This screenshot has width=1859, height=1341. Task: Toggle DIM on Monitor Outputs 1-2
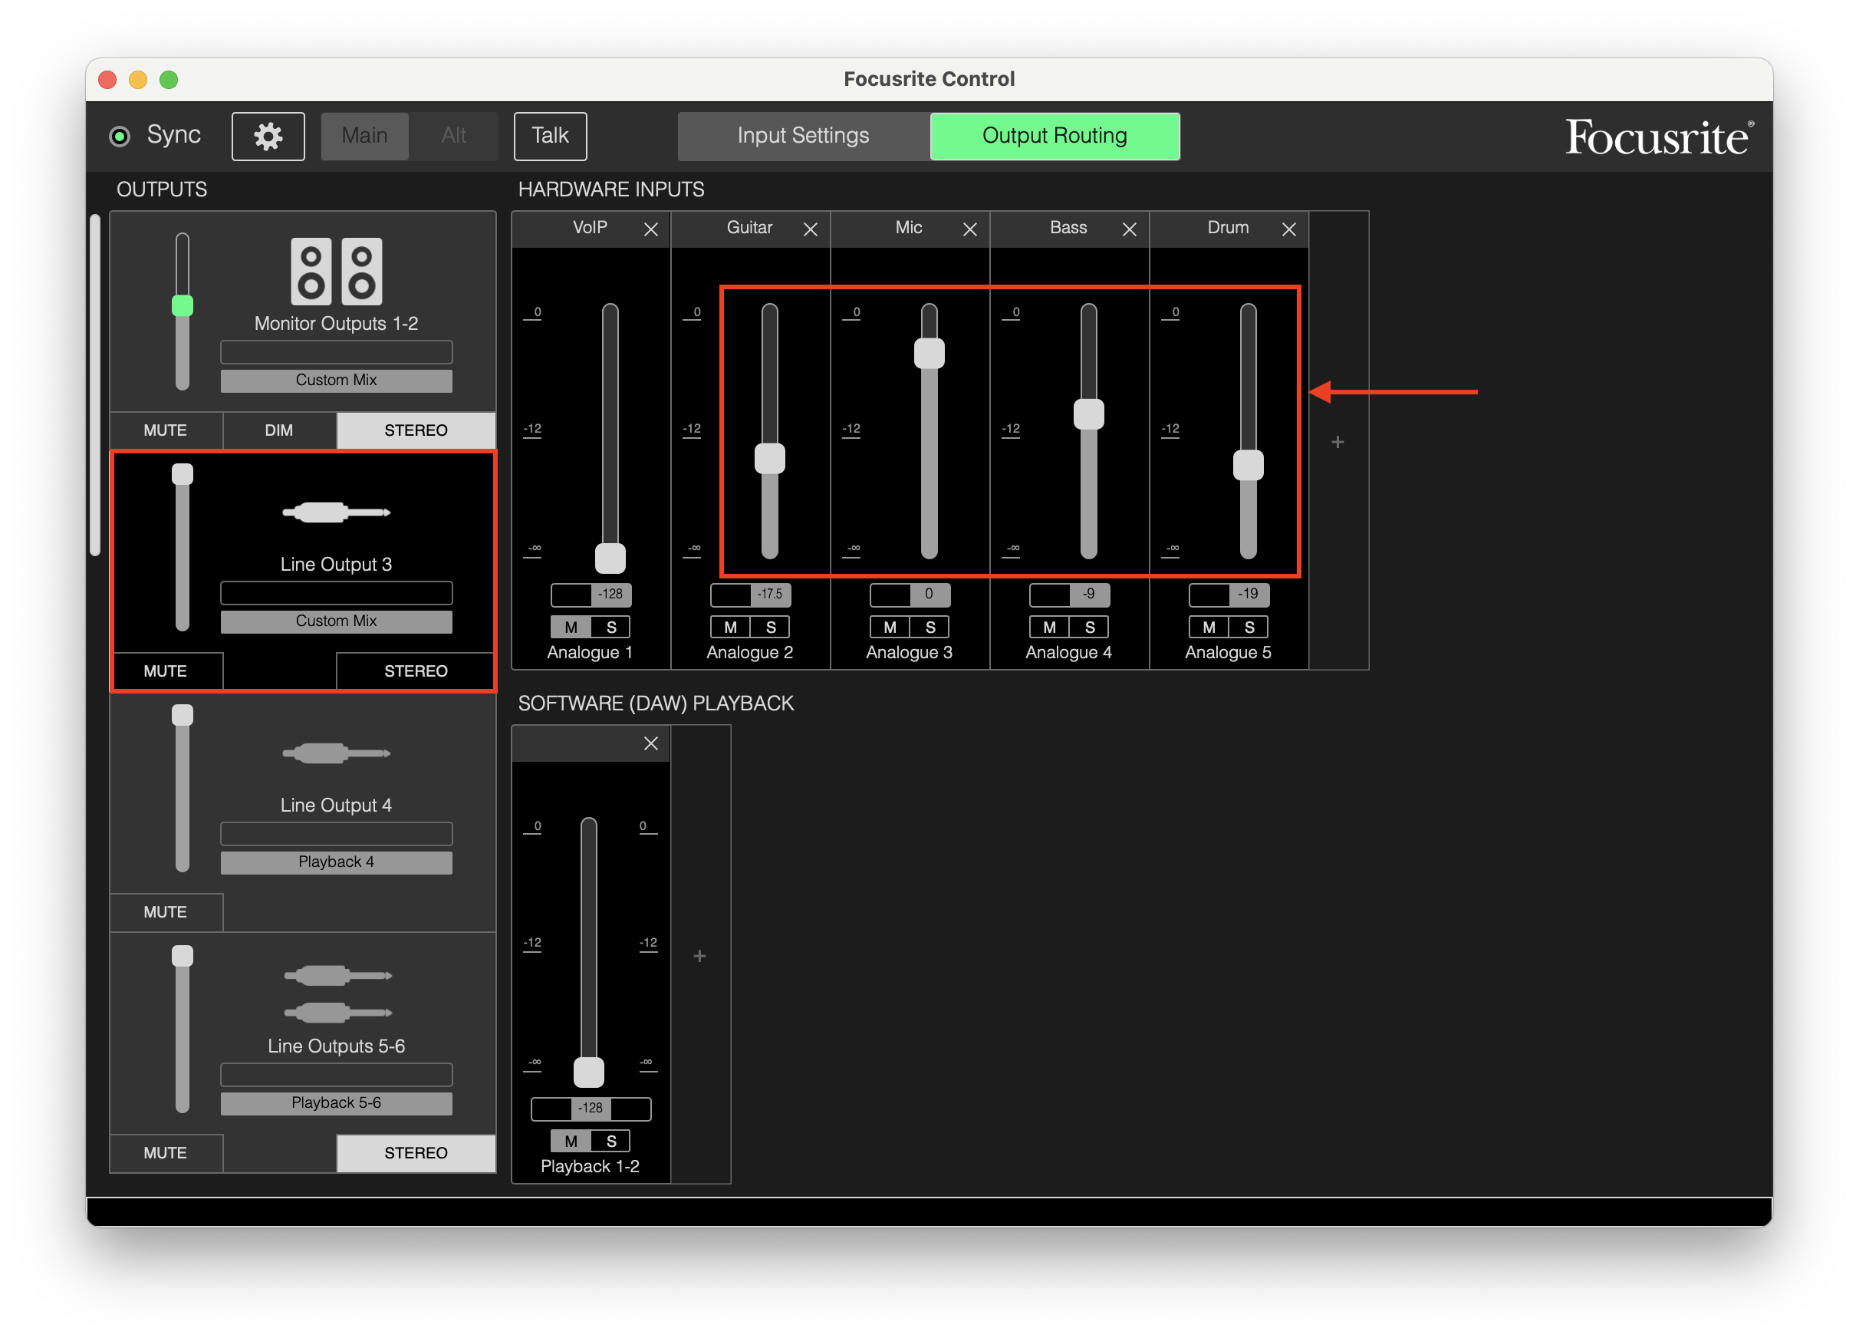(x=278, y=430)
